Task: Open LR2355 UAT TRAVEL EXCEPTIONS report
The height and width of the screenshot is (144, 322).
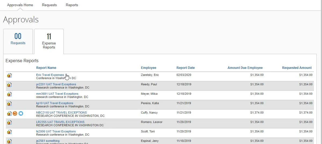Action: (60, 122)
